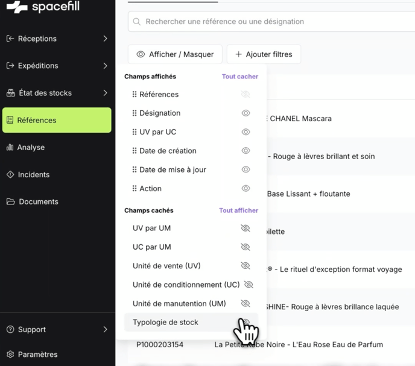Click the Paramètres gear icon
This screenshot has width=415, height=366.
10,355
